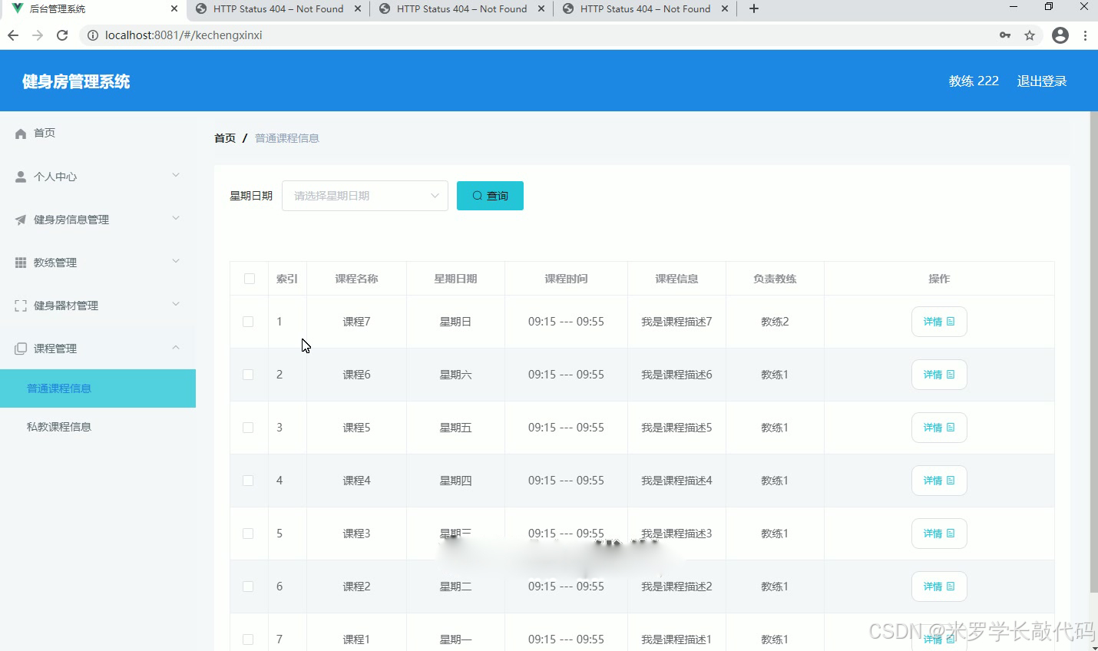Select the person icon for 个人中心
Screen dimensions: 1098x651
tap(19, 176)
